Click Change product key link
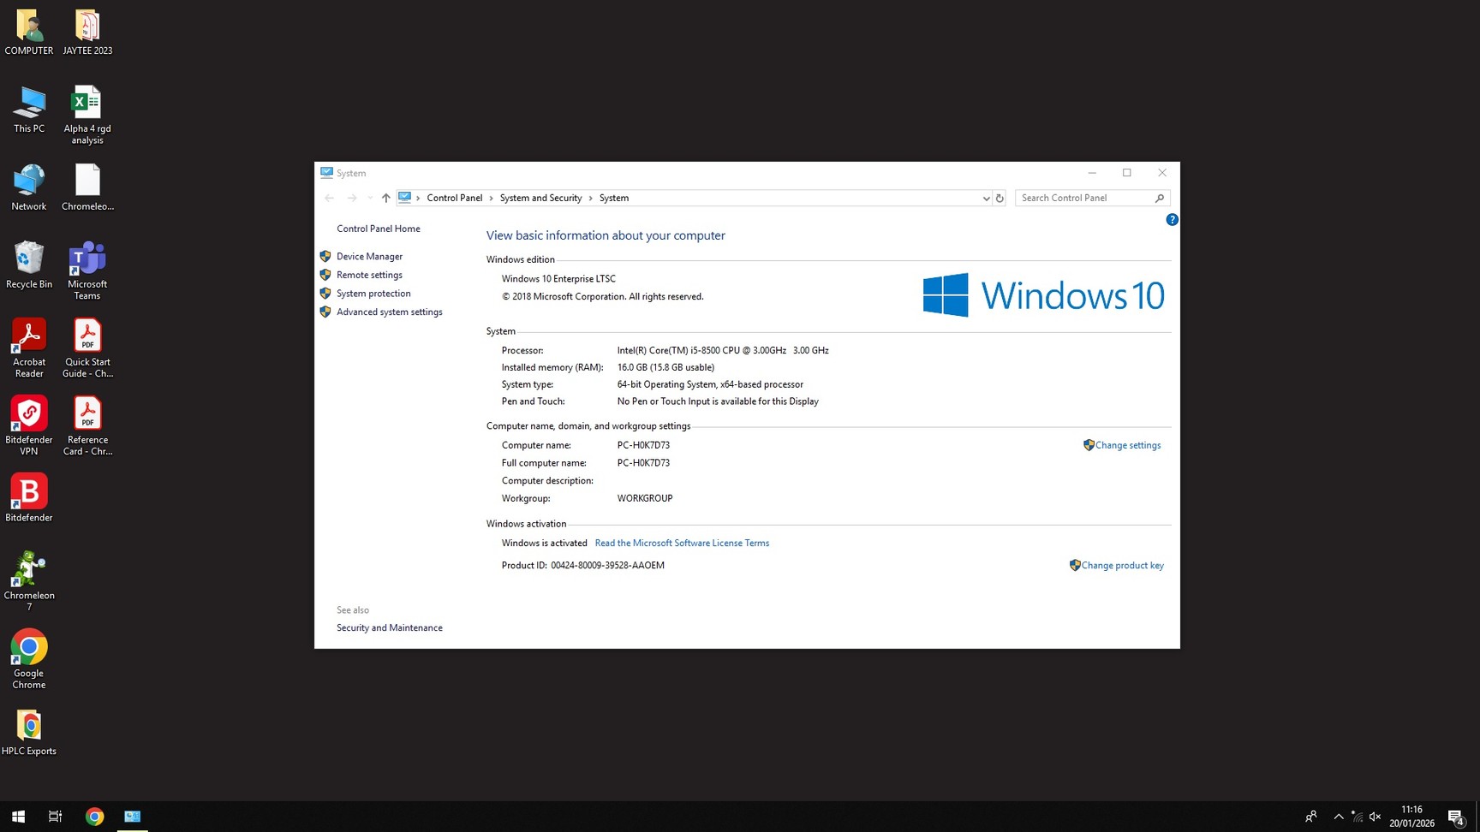The height and width of the screenshot is (832, 1480). [1122, 565]
